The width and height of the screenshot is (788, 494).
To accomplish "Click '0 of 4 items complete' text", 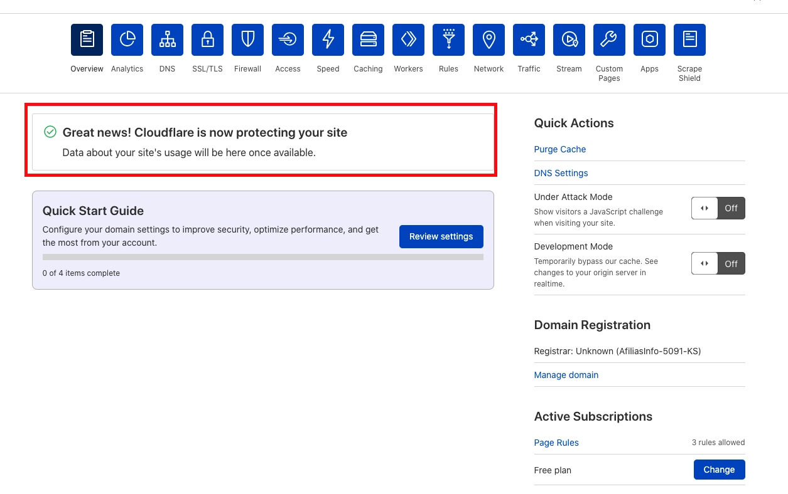I will (x=81, y=273).
